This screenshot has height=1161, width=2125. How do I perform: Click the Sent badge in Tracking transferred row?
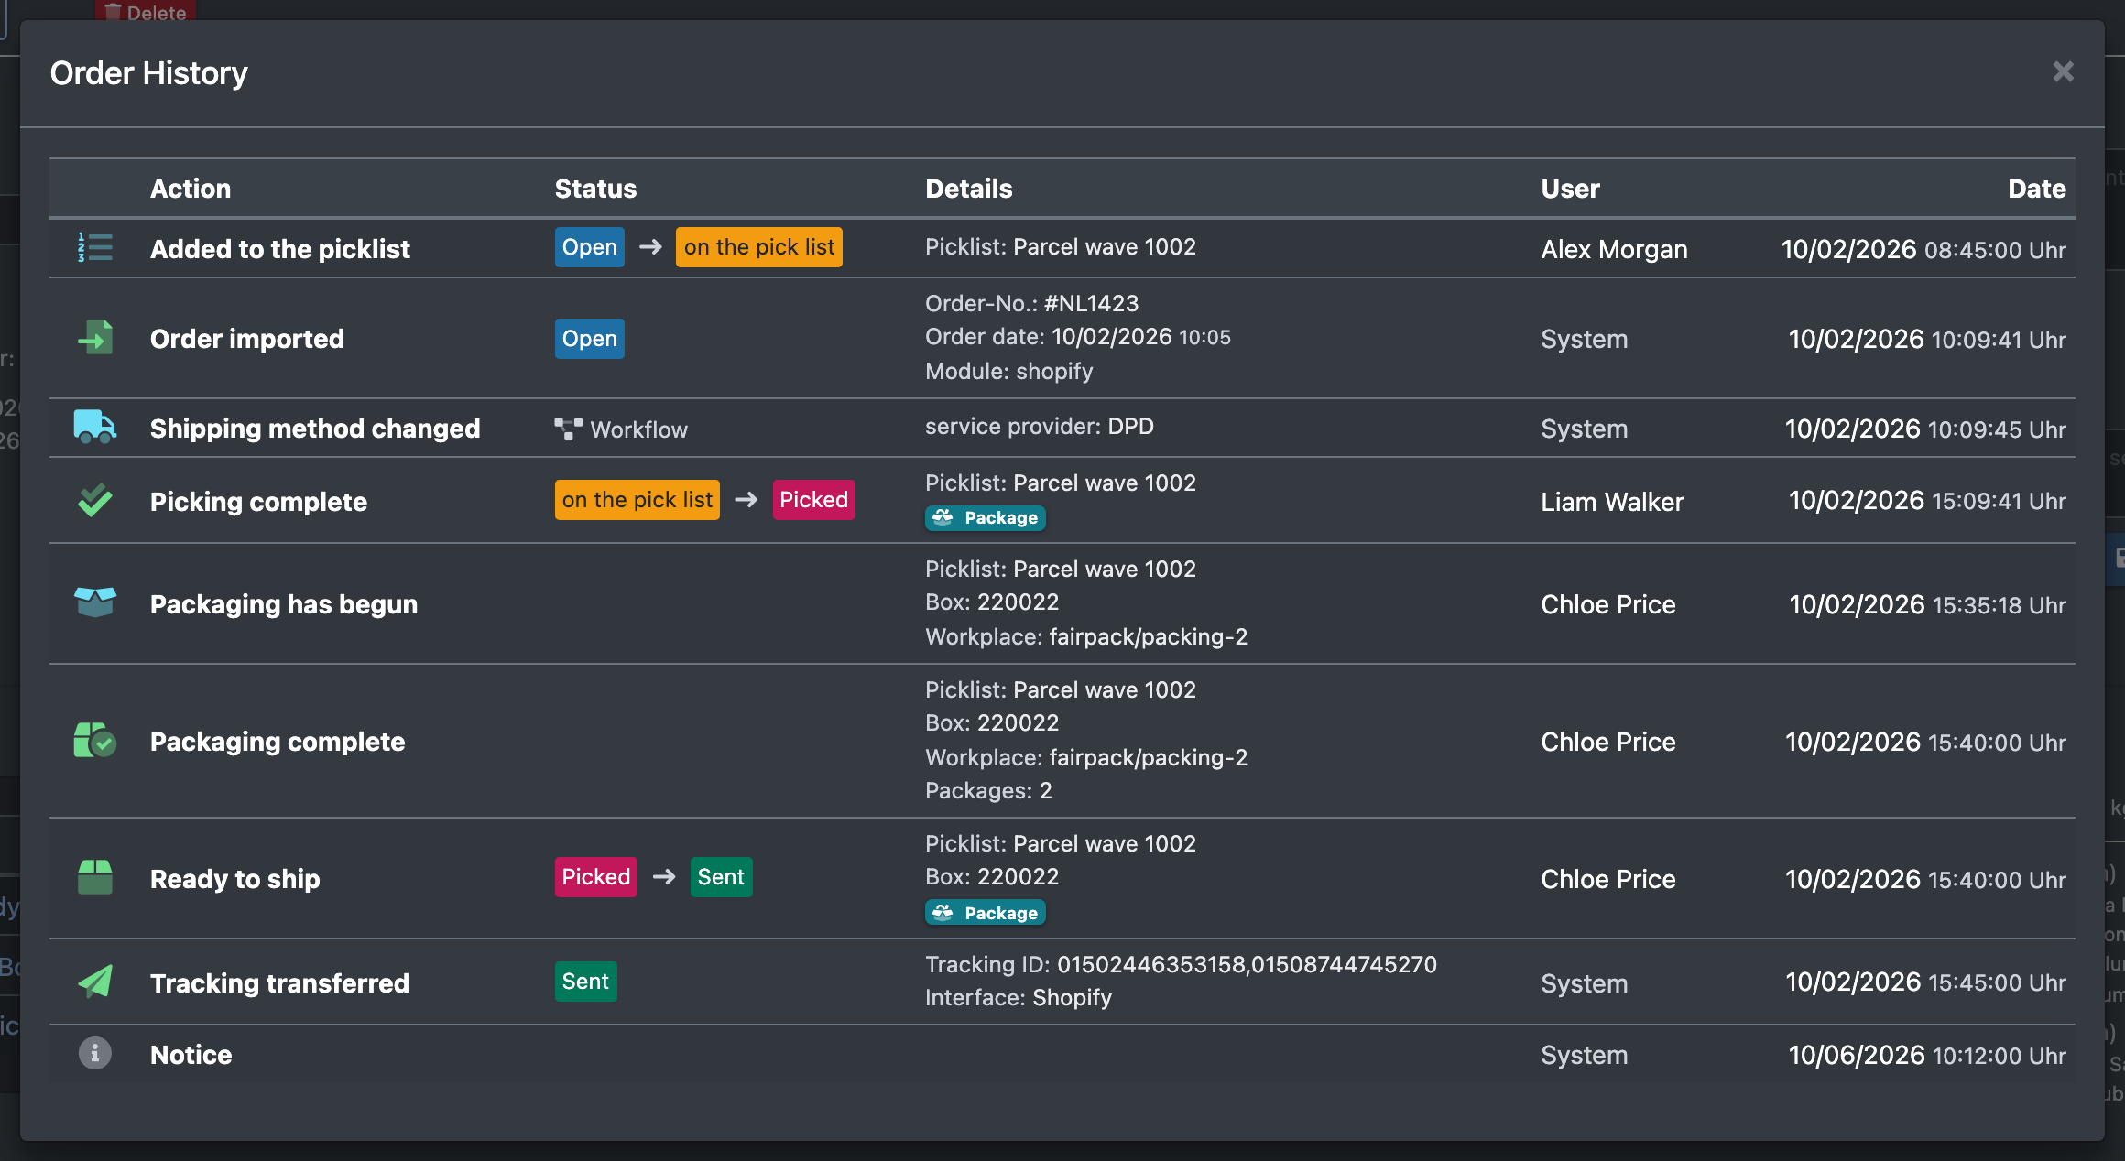point(586,982)
